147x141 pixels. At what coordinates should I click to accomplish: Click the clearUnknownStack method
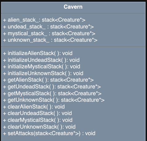click(x=39, y=127)
